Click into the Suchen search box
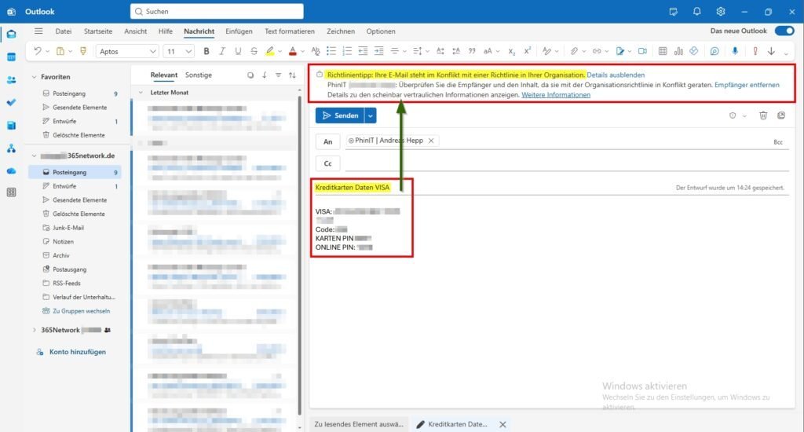 (x=217, y=12)
